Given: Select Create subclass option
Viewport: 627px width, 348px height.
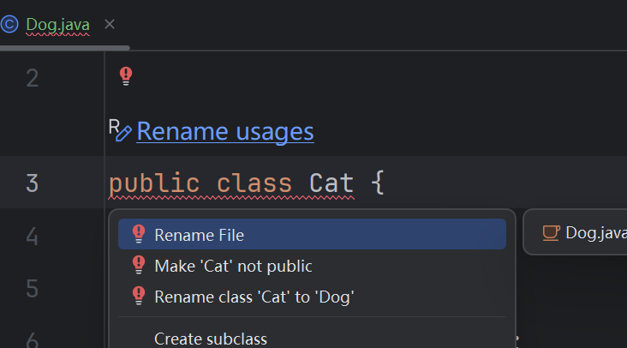Looking at the screenshot, I should point(312,339).
